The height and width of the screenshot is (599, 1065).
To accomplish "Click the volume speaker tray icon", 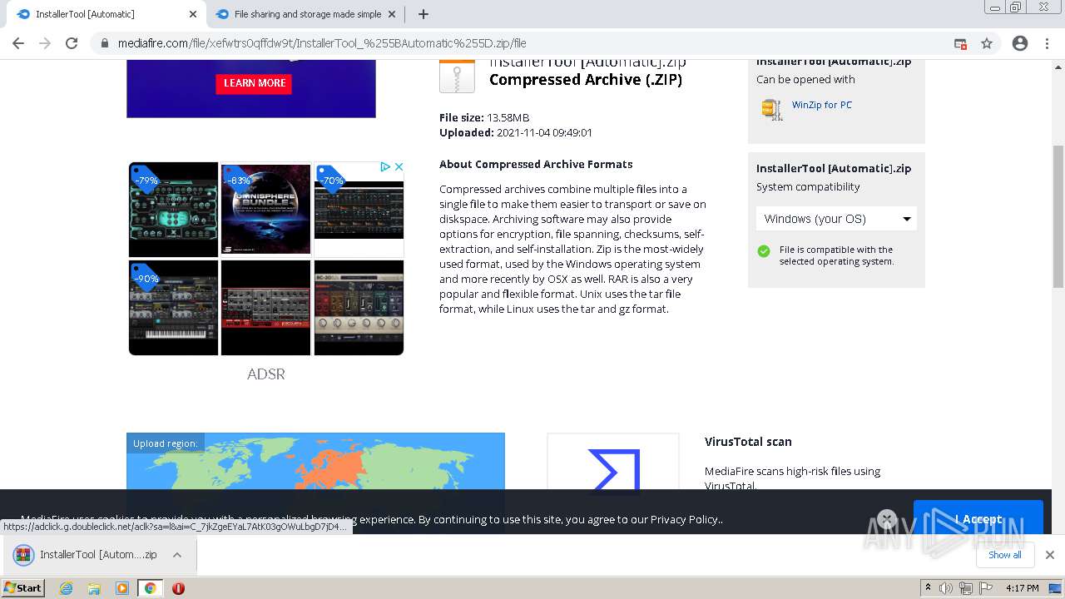I will tap(946, 588).
